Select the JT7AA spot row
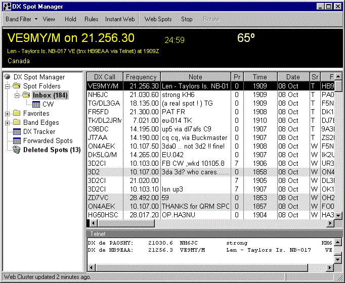This screenshot has height=283, width=345. tap(210, 137)
